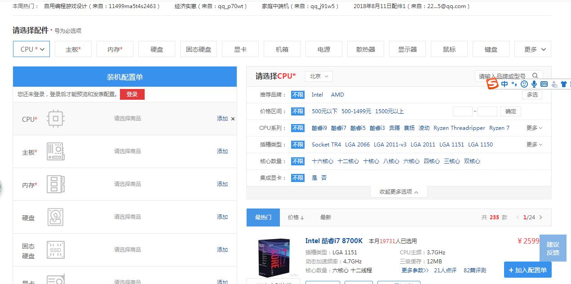Click the hard drive icon beside 硬盘
Image resolution: width=571 pixels, height=284 pixels.
coord(56,217)
